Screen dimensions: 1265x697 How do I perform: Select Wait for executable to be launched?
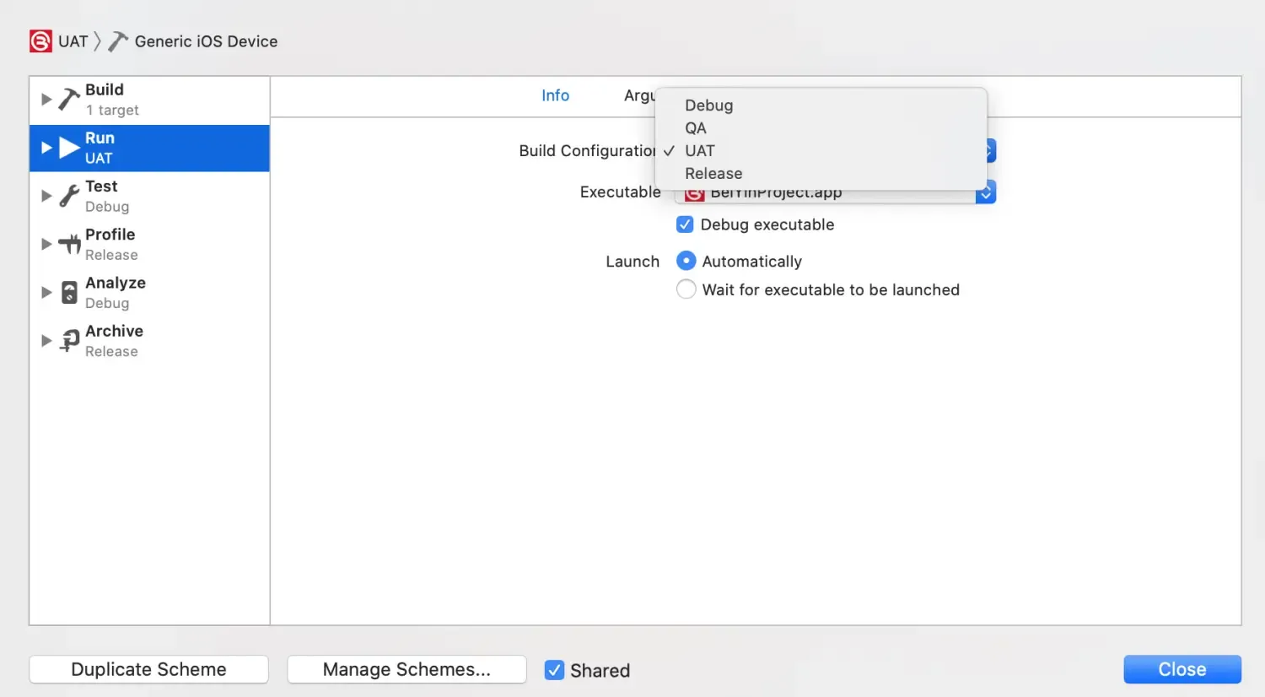click(686, 289)
